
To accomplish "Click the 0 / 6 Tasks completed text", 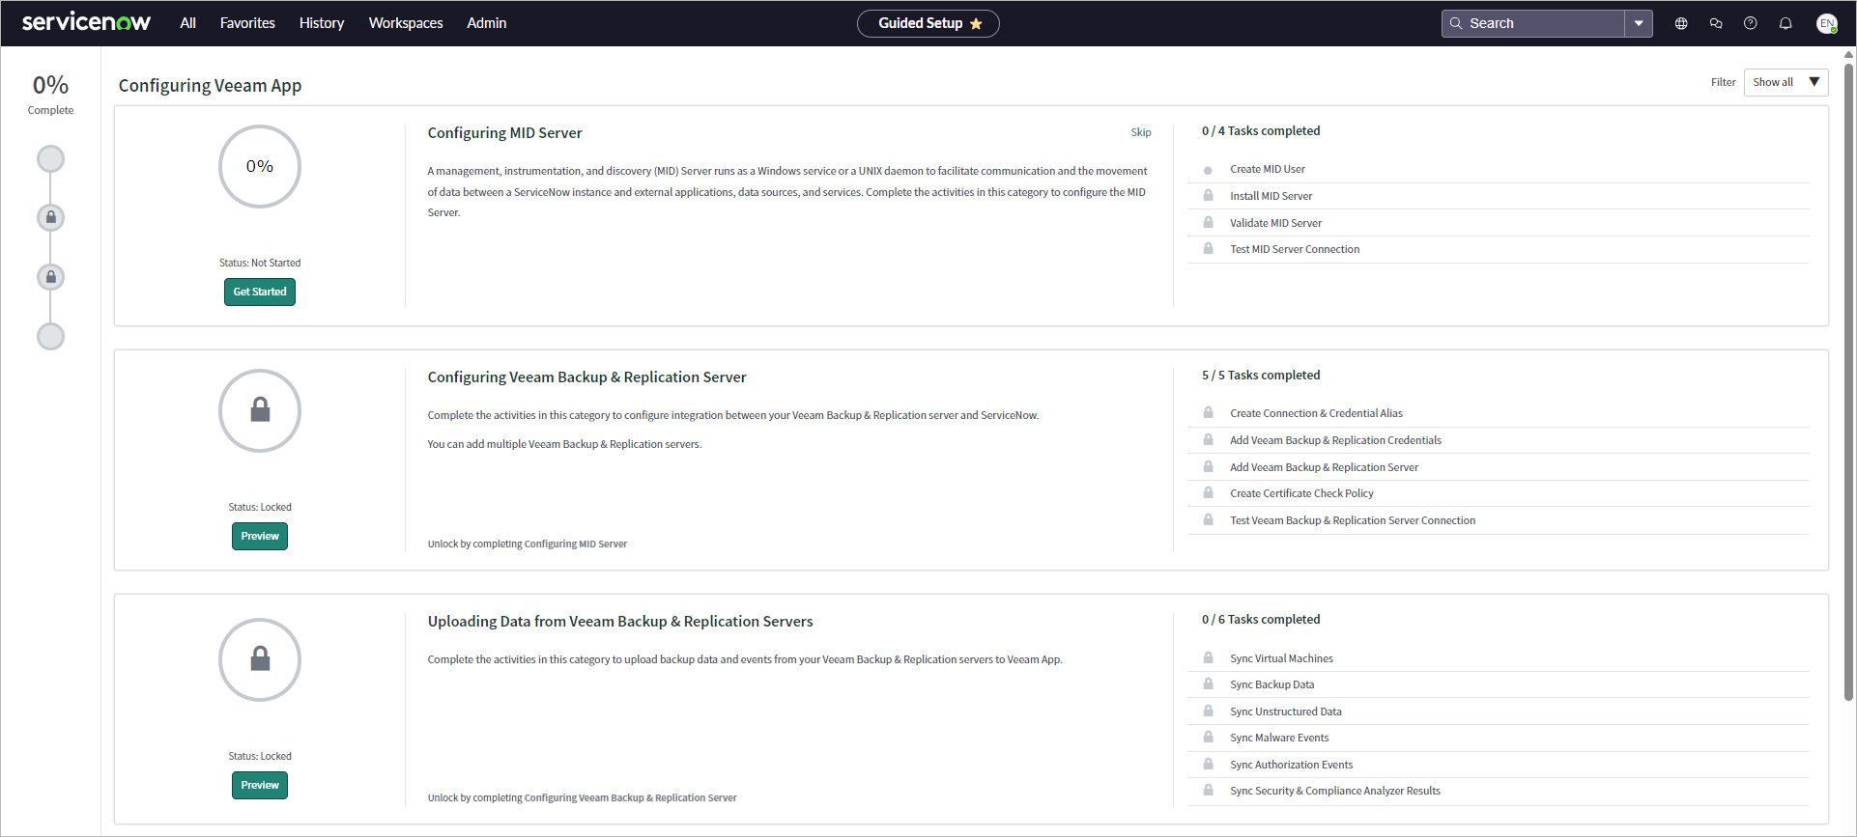I will 1261,619.
